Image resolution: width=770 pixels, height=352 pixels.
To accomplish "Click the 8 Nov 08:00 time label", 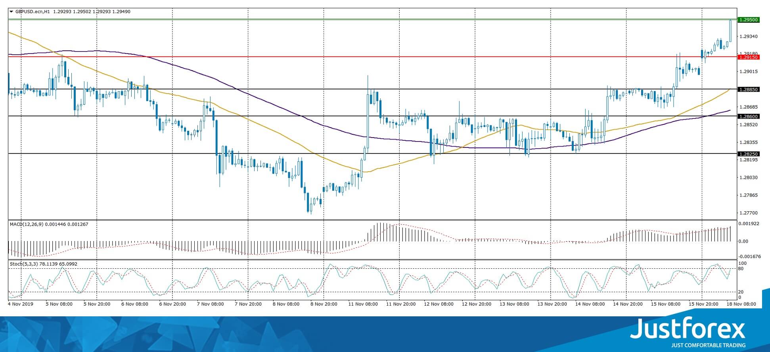I will pyautogui.click(x=286, y=304).
